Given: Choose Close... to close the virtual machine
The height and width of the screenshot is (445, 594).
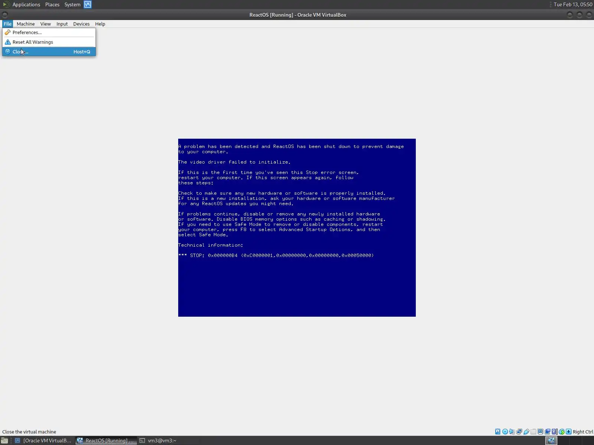Looking at the screenshot, I should pos(49,52).
